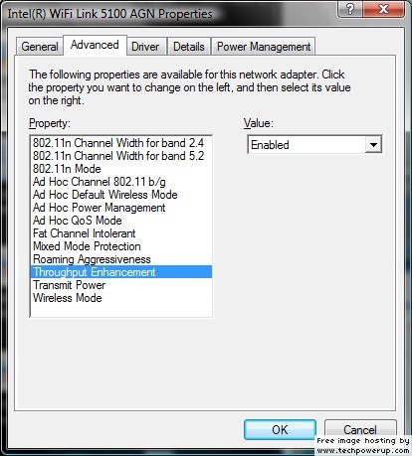This screenshot has width=412, height=456.
Task: Choose Ad Hoc Power Management property
Action: (x=121, y=208)
